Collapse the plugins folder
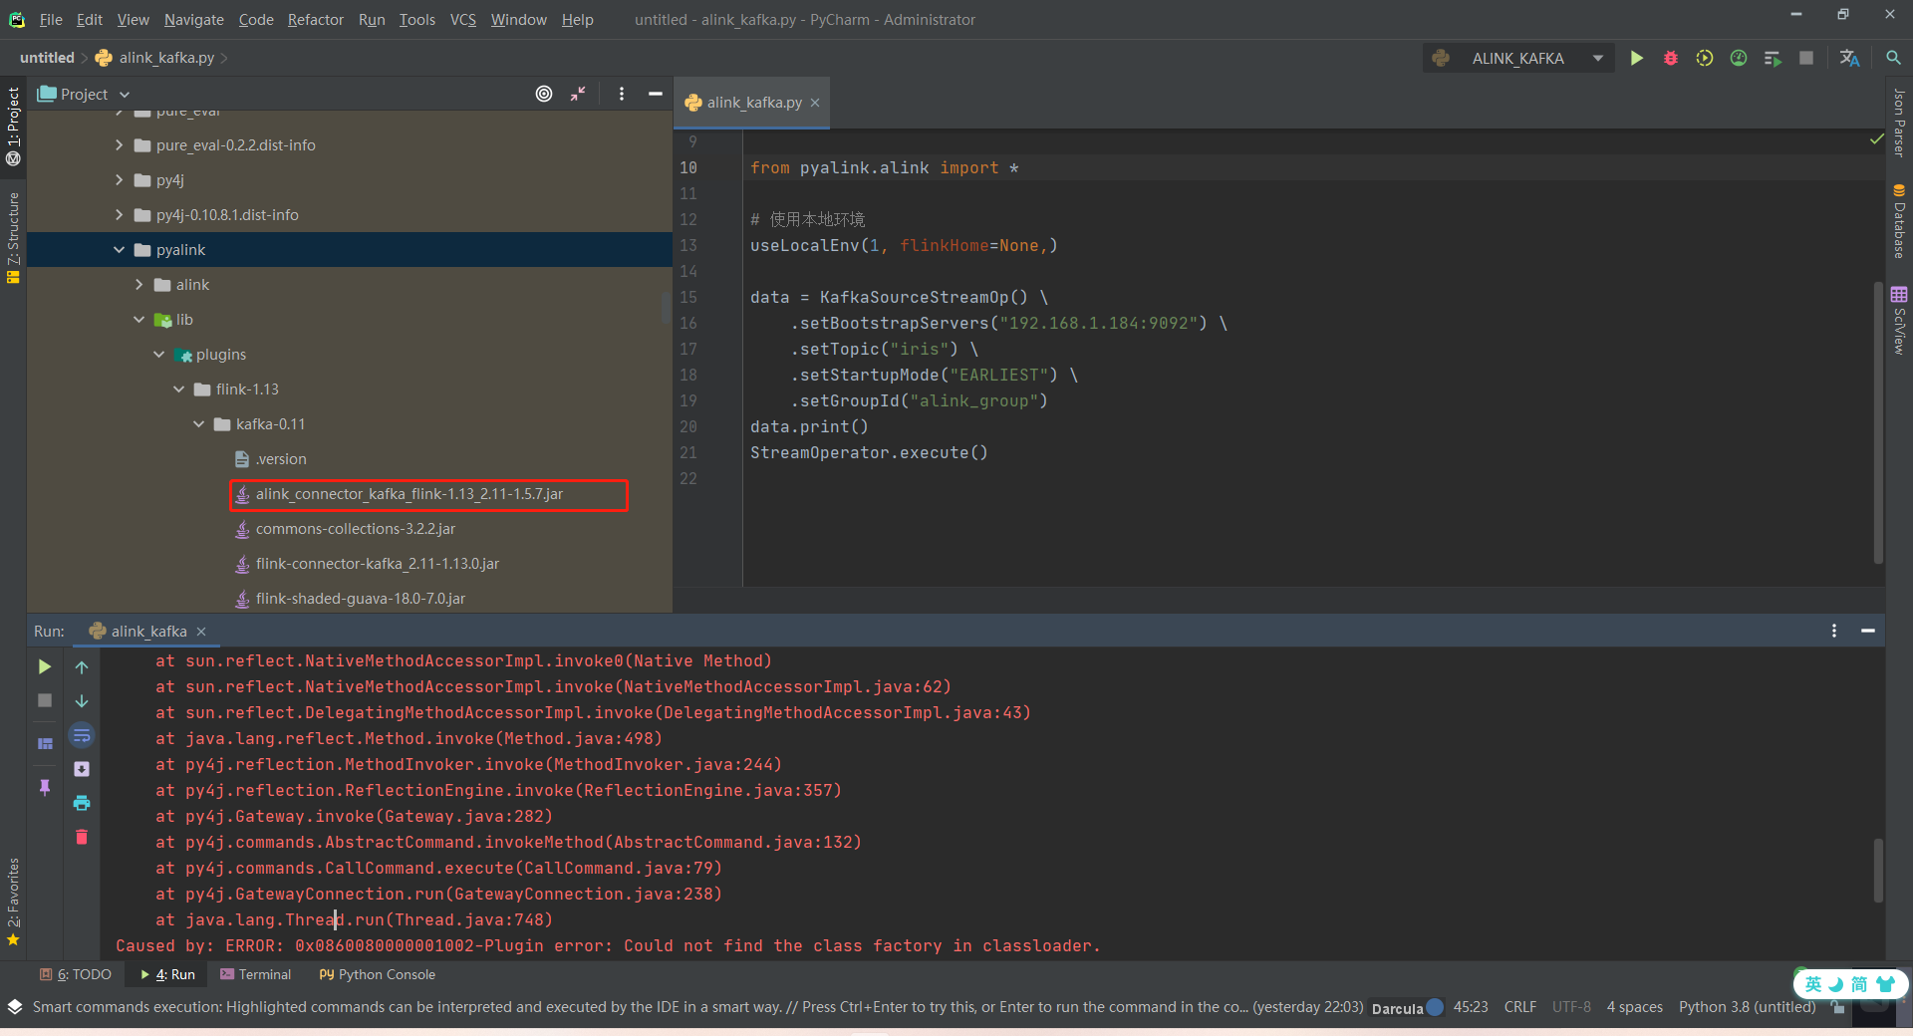1913x1036 pixels. [159, 355]
